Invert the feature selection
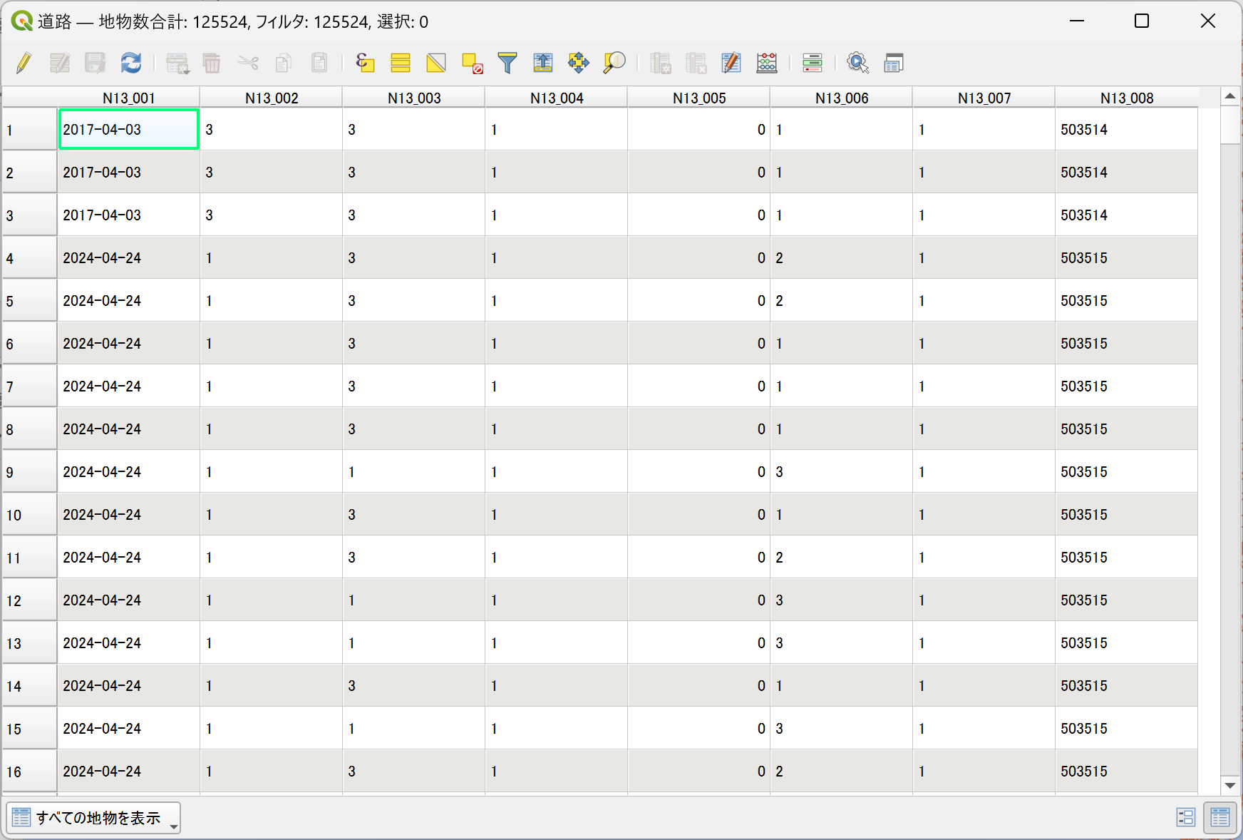 pyautogui.click(x=436, y=63)
